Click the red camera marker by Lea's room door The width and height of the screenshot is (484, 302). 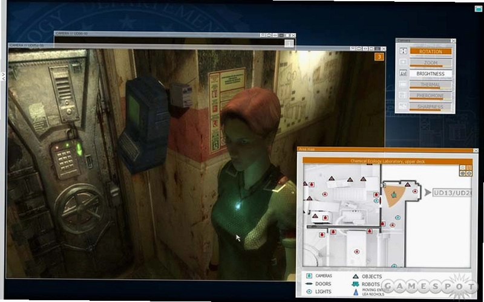click(x=376, y=194)
